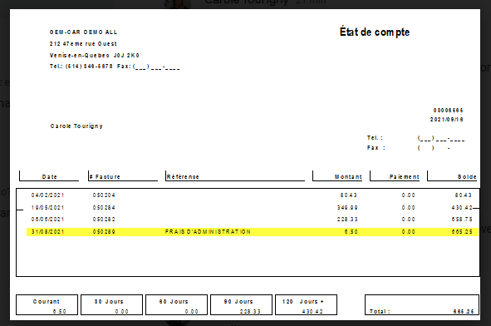
Task: Click the highlighted FRAIS D'ADMINISTRATION row
Action: click(252, 232)
